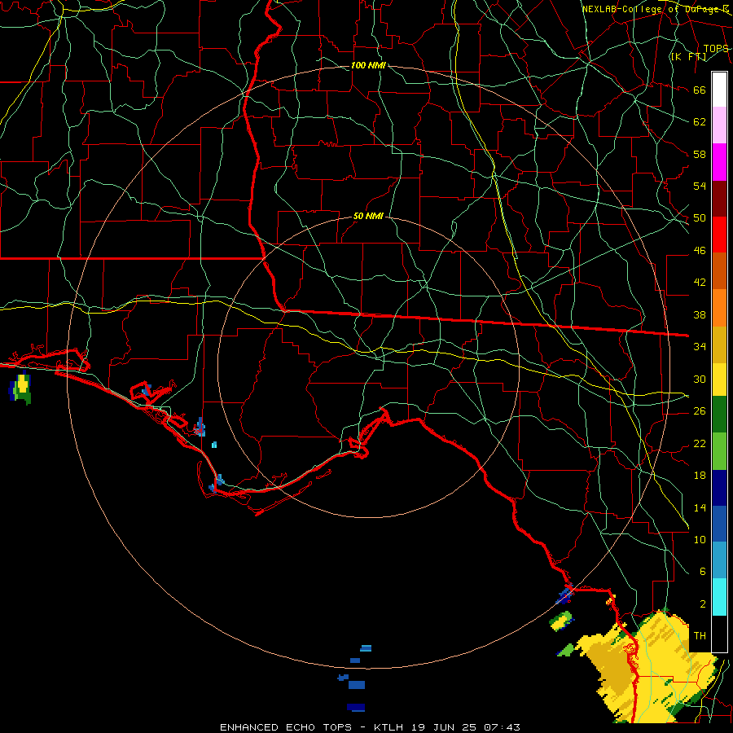Select the "30" scale label
Image resolution: width=733 pixels, height=733 pixels.
point(700,379)
